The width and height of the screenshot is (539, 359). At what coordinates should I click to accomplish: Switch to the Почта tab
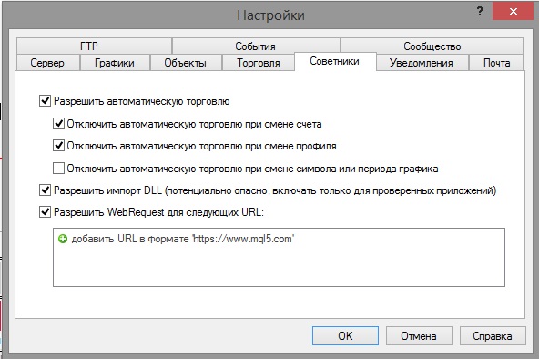[496, 63]
